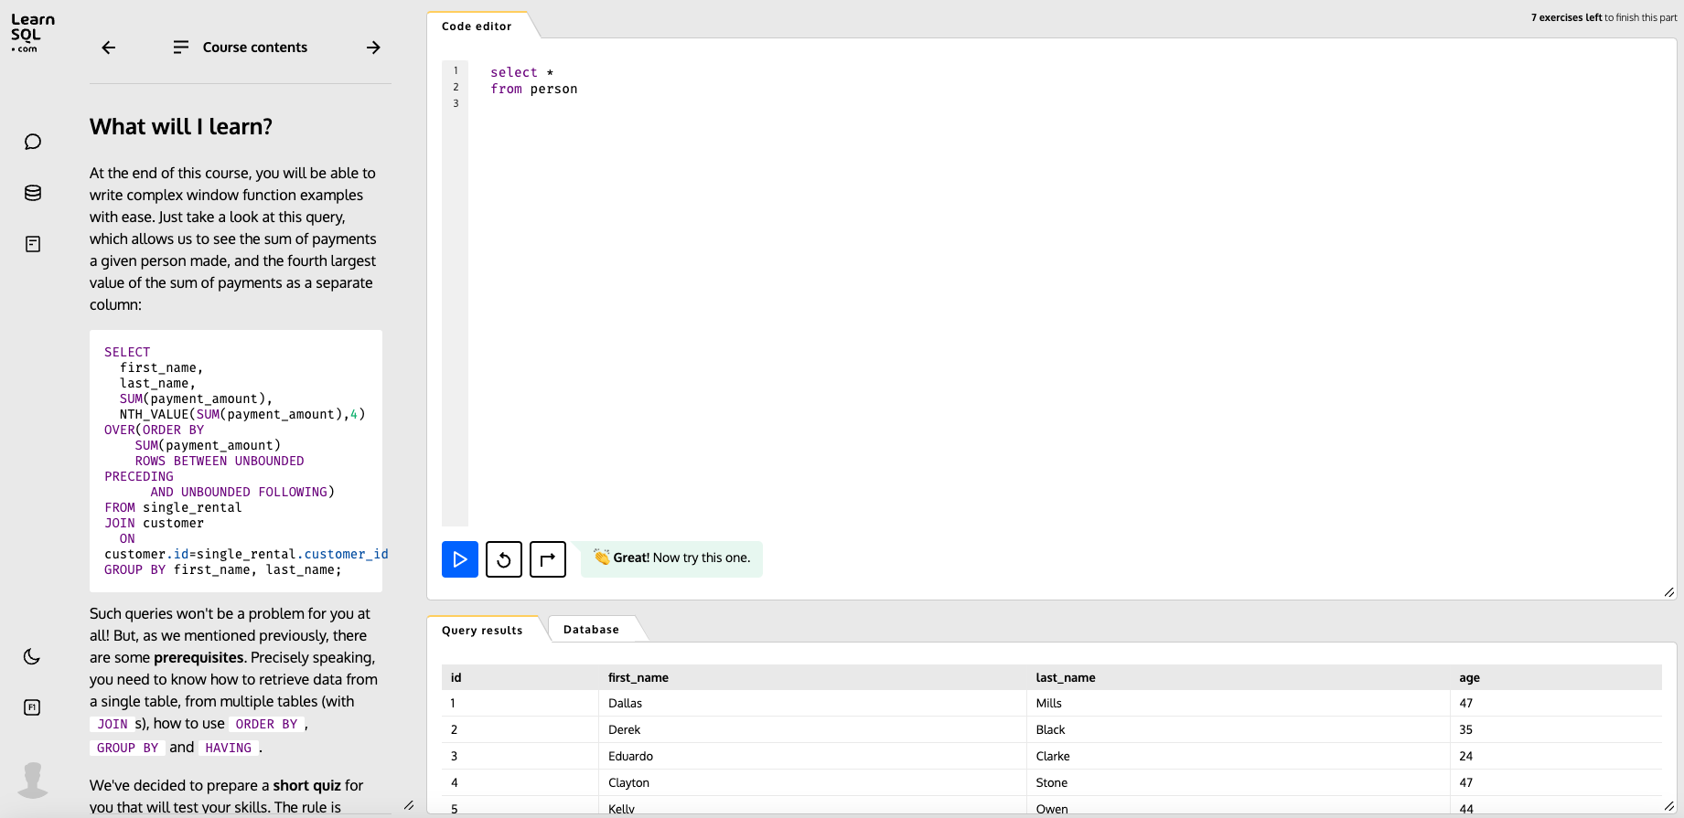Click the GROUP BY keyword tag in prerequisites
The height and width of the screenshot is (818, 1684).
128,748
